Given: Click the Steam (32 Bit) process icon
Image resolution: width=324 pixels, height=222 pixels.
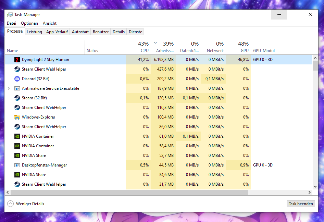Looking at the screenshot, I should click(x=17, y=98).
